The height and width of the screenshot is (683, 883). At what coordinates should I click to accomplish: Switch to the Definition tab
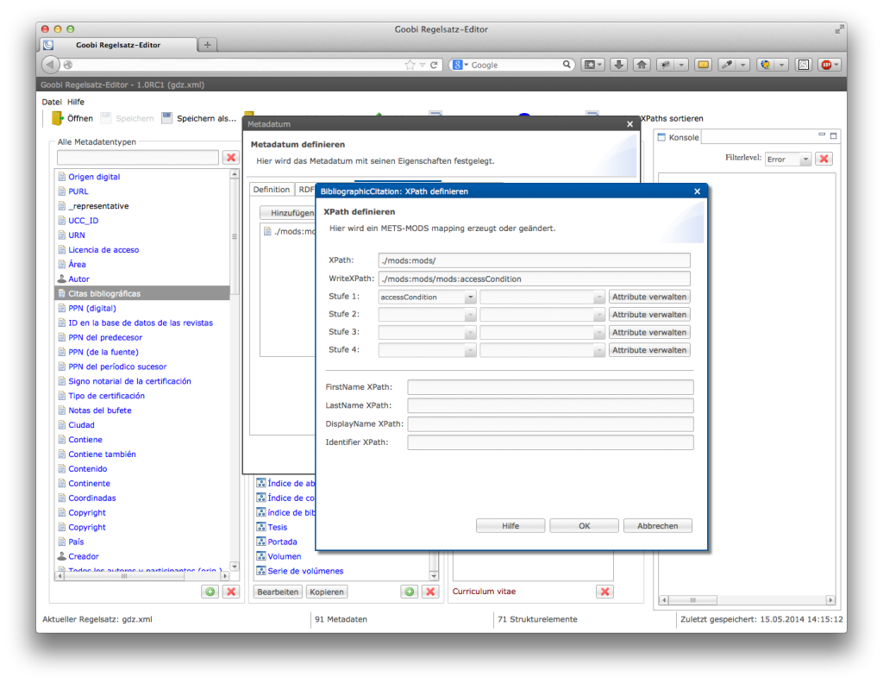point(272,190)
